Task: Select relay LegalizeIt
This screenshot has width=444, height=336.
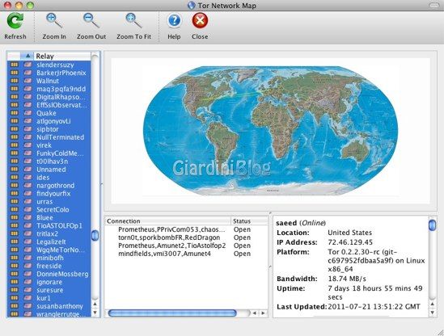Action: pos(51,241)
